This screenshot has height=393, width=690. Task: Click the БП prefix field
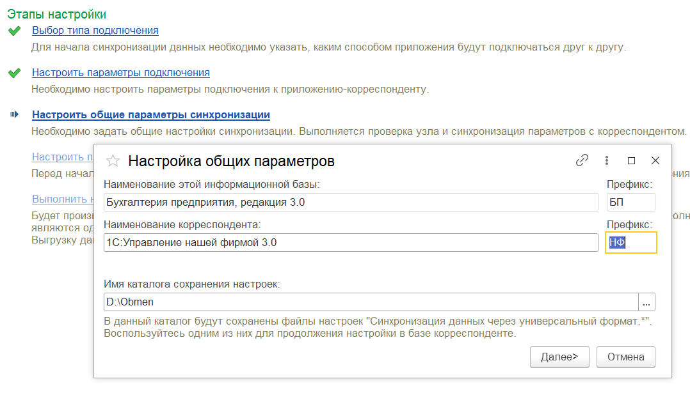point(630,203)
